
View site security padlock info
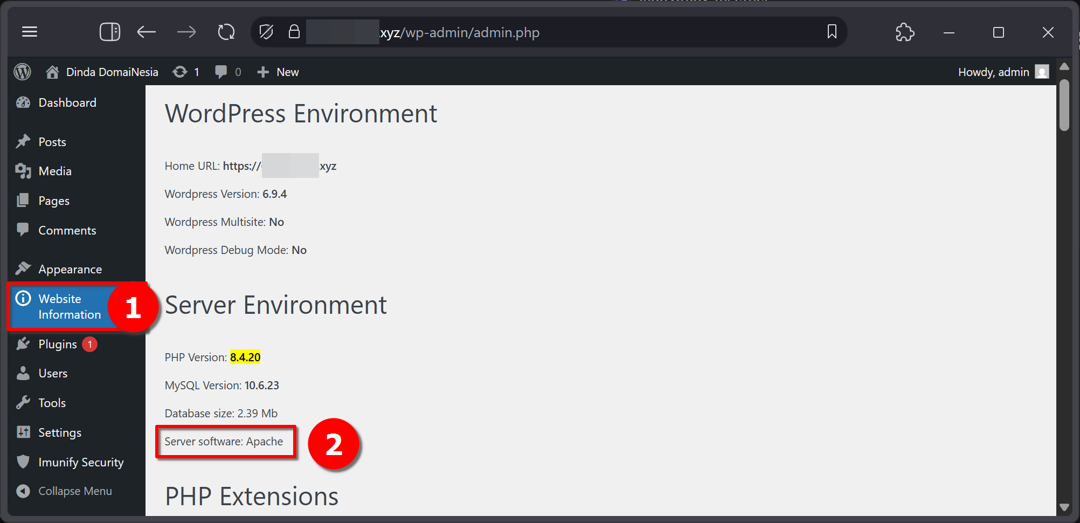[294, 32]
